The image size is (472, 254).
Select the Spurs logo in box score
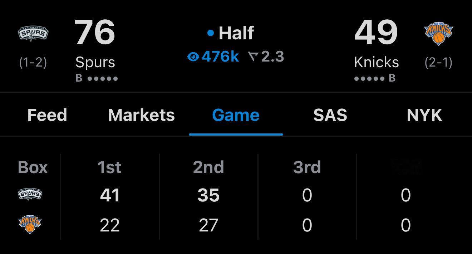(x=30, y=195)
